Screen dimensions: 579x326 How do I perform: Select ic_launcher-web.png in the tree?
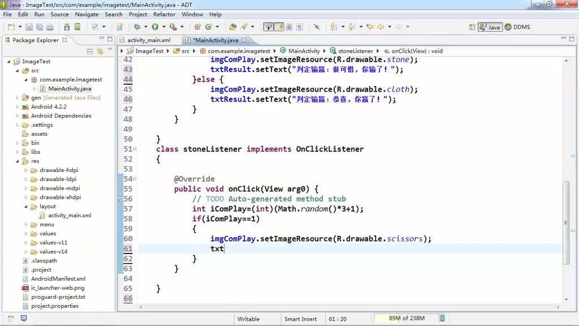(58, 288)
